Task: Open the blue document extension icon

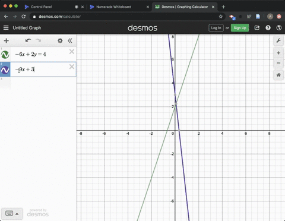Action: [258, 17]
